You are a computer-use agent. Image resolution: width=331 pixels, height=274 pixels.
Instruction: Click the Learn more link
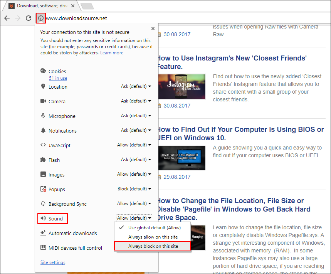coord(112,53)
